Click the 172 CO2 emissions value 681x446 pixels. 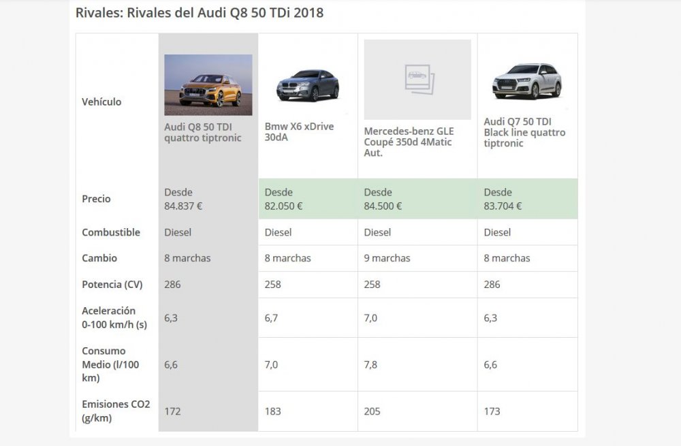pyautogui.click(x=172, y=411)
